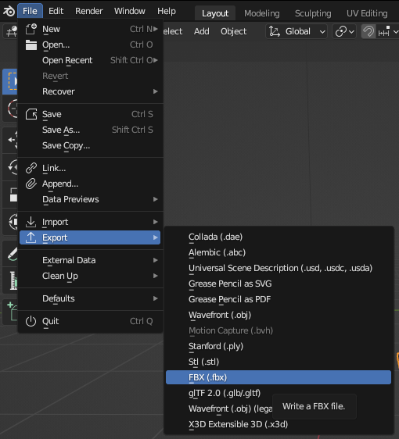This screenshot has width=399, height=439.
Task: Open the Render menu
Action: tap(89, 11)
